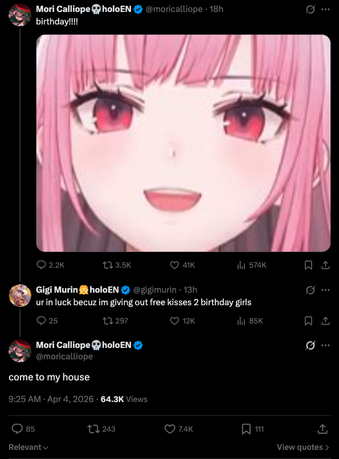This screenshot has height=459, width=339.
Task: Bookmark main tweet with 111 bookmarks
Action: pyautogui.click(x=252, y=429)
